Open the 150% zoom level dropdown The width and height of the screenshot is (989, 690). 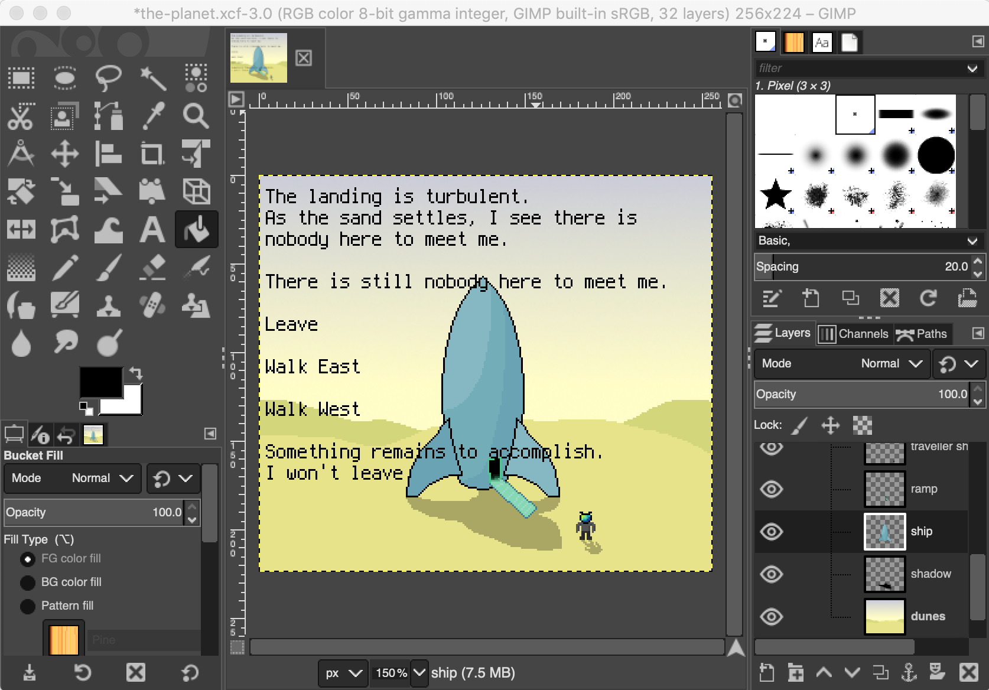click(x=419, y=673)
